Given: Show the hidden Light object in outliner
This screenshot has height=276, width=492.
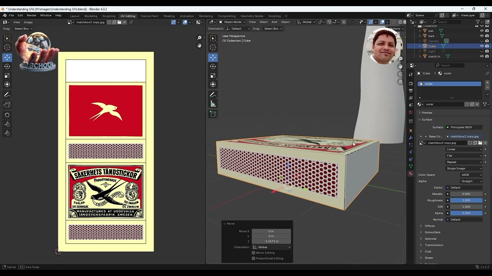Looking at the screenshot, I should pyautogui.click(x=482, y=51).
